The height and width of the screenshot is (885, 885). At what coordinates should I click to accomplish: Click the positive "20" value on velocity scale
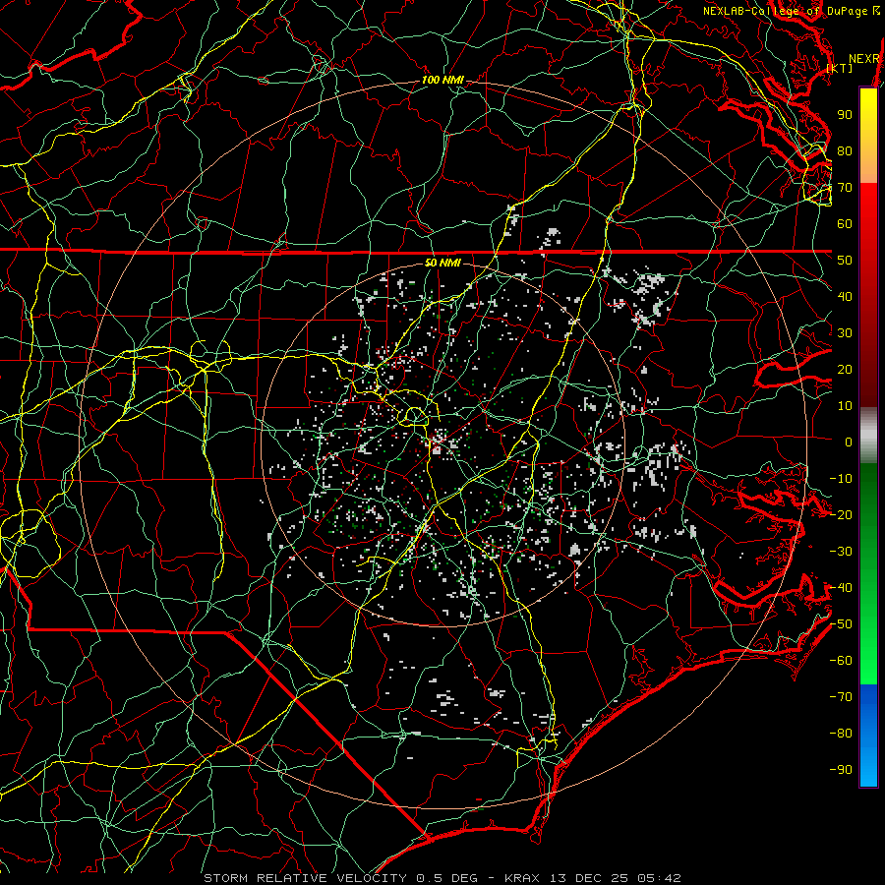pyautogui.click(x=845, y=370)
